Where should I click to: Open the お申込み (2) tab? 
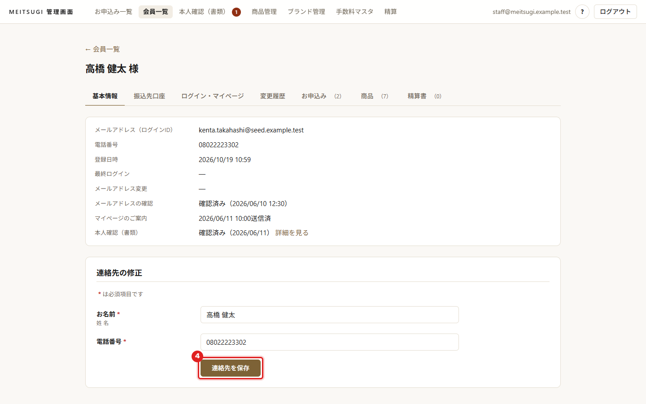point(321,96)
